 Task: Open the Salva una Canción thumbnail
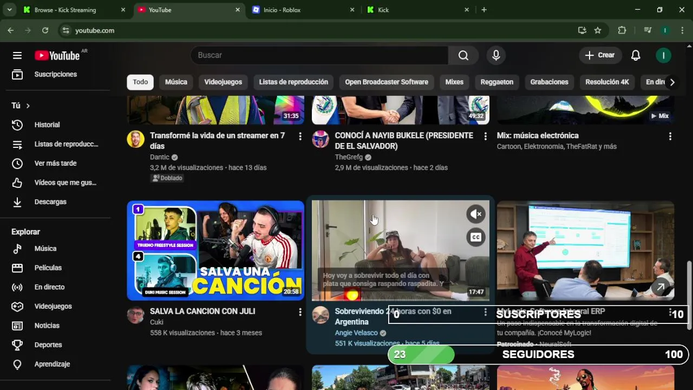[x=215, y=250]
